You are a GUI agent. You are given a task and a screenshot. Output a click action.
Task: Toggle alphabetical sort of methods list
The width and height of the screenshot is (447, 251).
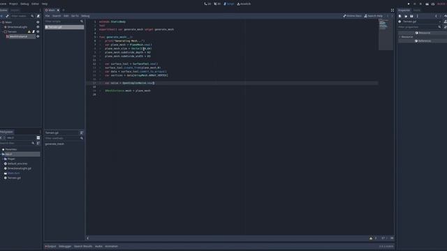point(82,132)
